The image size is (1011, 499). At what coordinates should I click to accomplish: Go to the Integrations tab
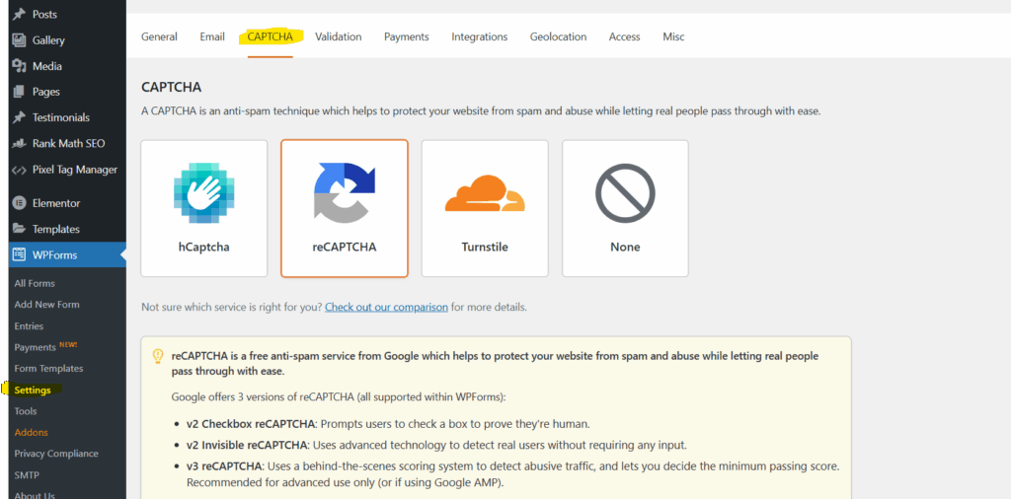click(479, 36)
